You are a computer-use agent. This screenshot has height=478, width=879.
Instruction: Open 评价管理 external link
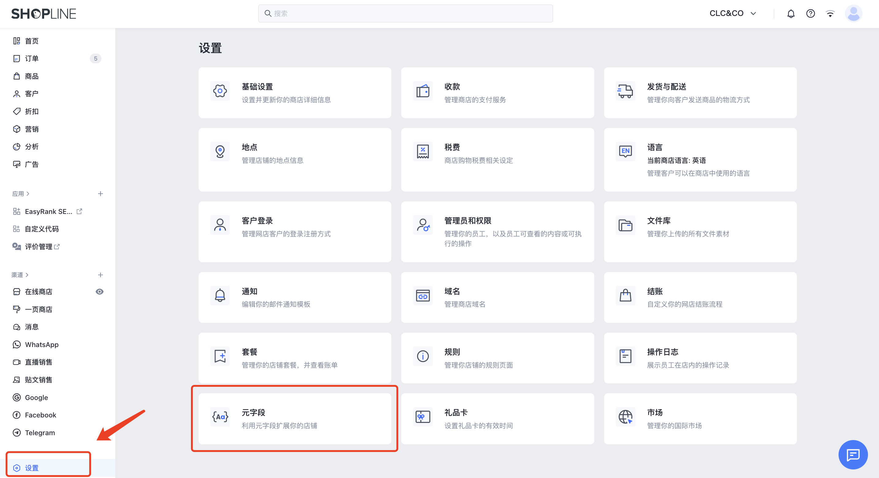pos(57,247)
